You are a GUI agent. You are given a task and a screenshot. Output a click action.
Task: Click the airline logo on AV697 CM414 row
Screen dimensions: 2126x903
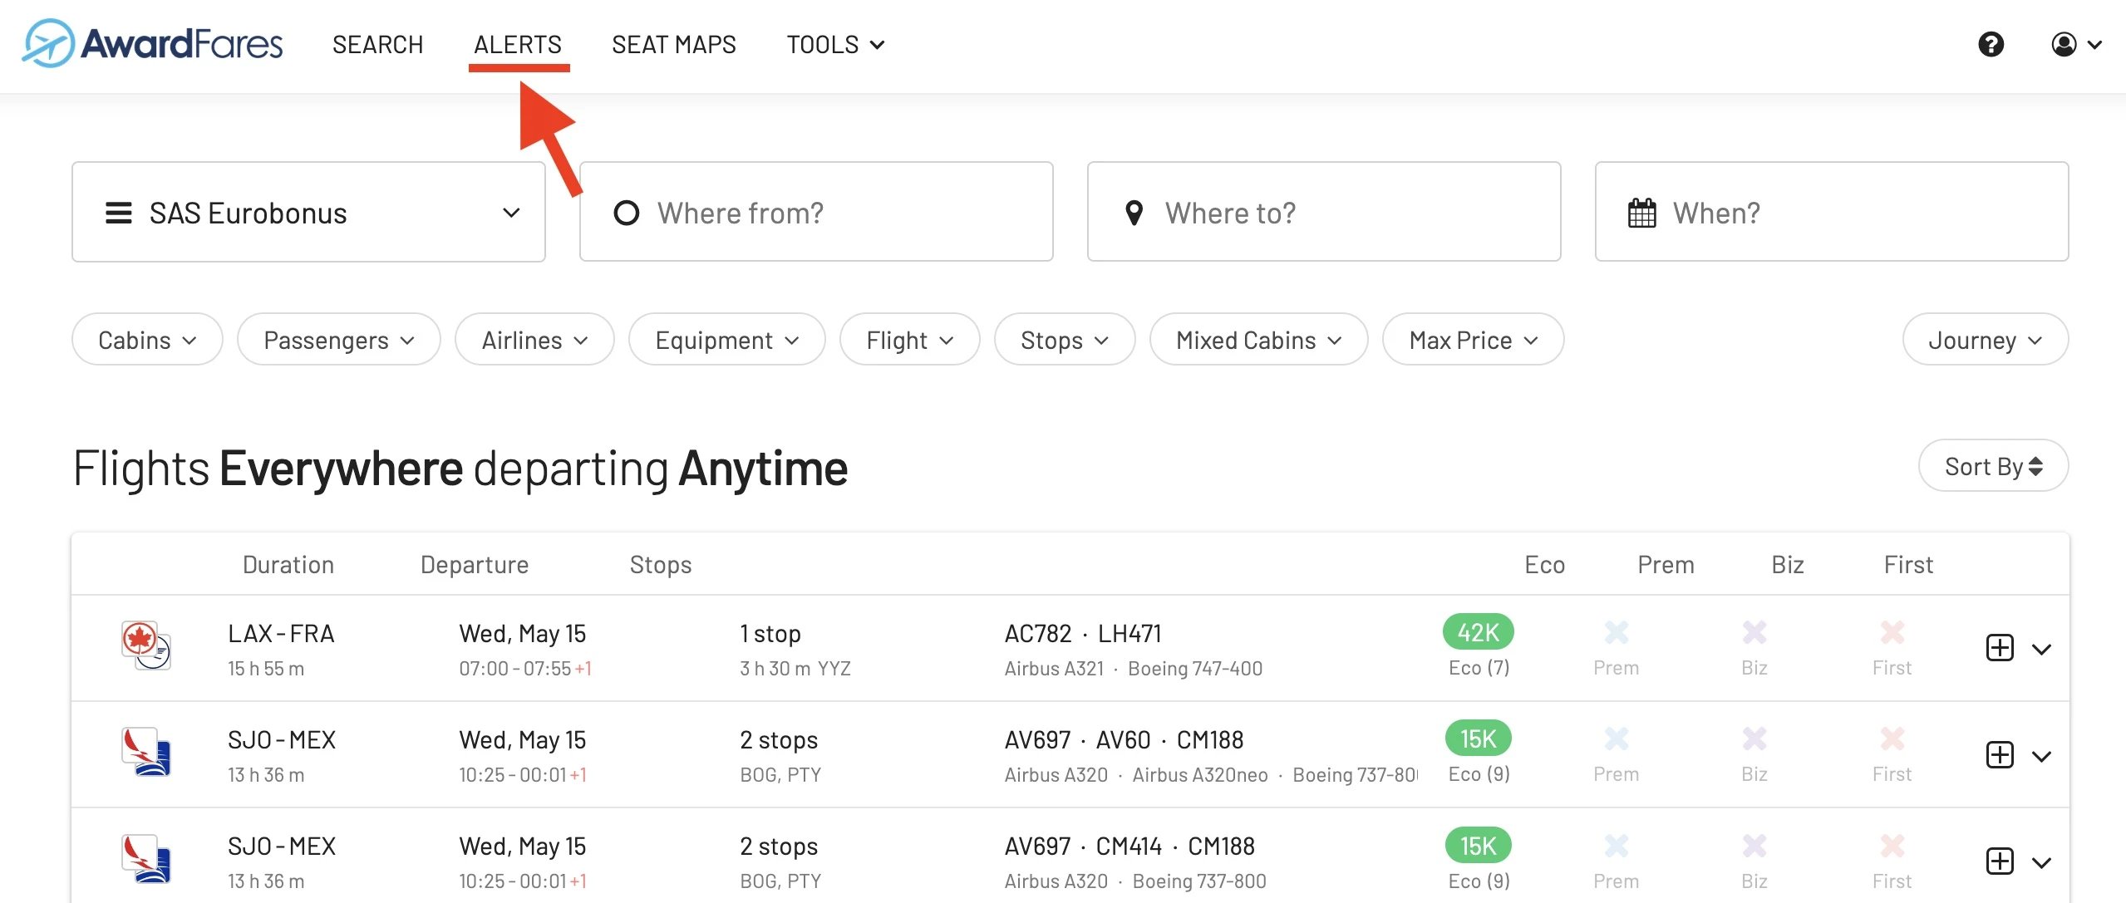click(146, 858)
